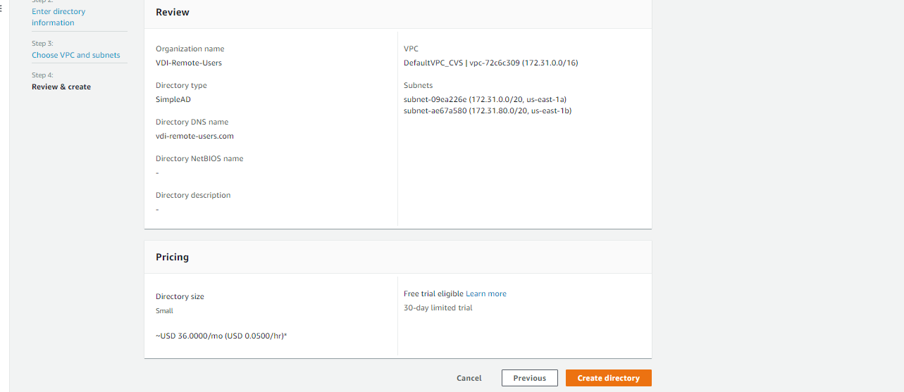Click the Create directory button
Viewport: 904px width, 392px height.
[x=608, y=378]
